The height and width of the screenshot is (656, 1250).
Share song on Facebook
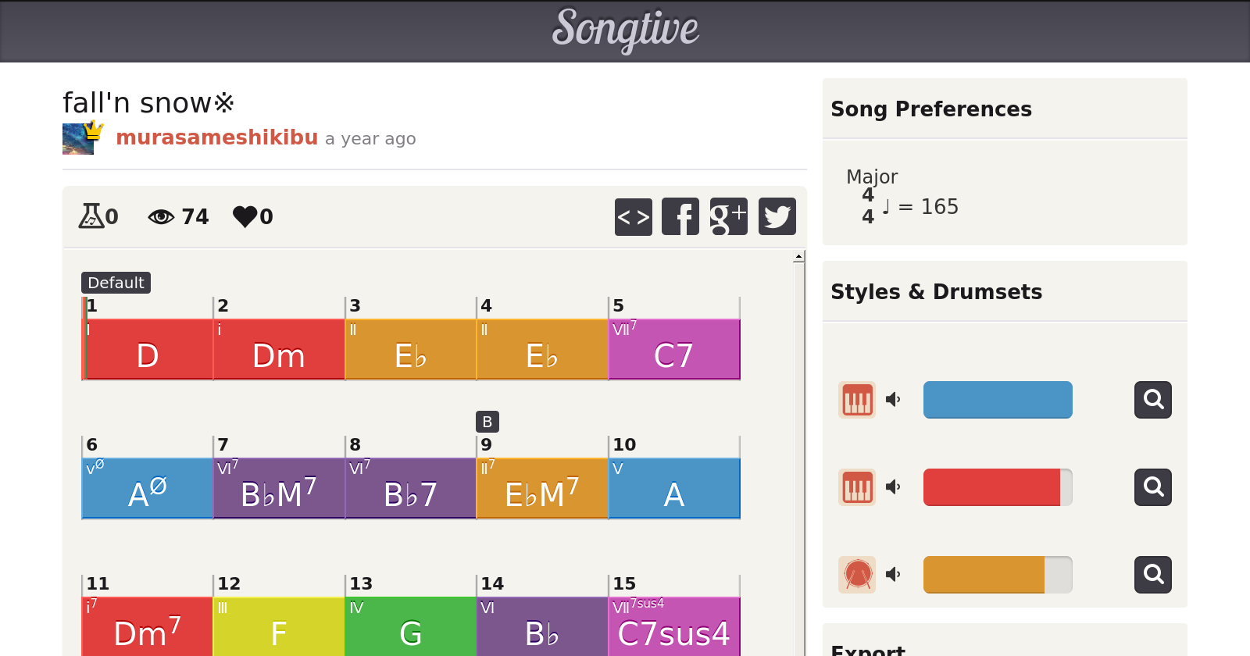click(x=680, y=216)
